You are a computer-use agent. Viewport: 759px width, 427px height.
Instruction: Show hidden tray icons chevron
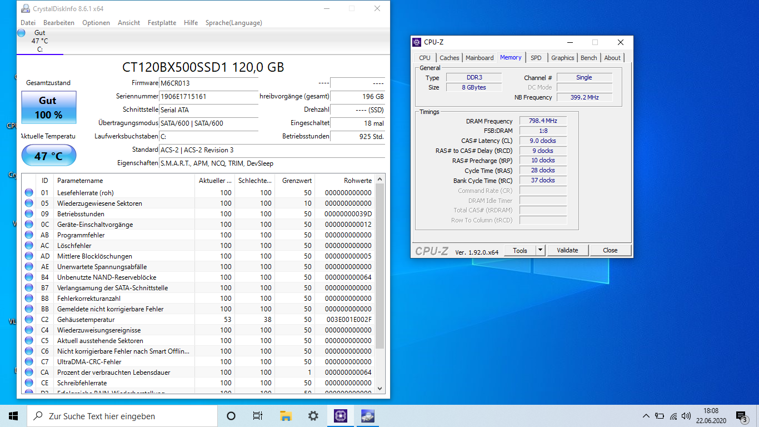(x=646, y=416)
